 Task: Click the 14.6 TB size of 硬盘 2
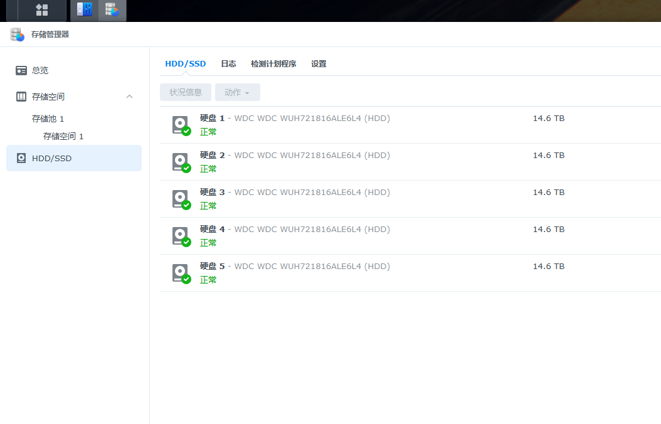pos(549,155)
